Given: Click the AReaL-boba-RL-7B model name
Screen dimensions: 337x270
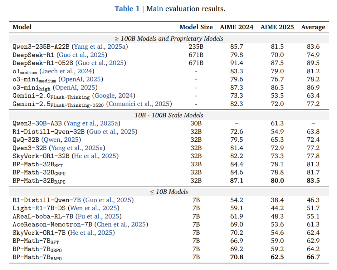Looking at the screenshot, I should click(x=43, y=217).
